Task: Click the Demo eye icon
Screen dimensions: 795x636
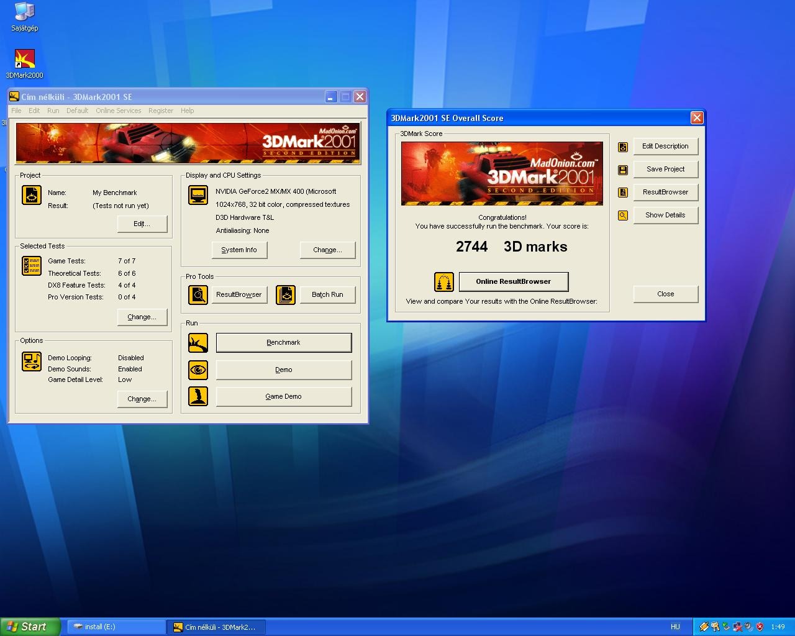Action: pos(198,370)
